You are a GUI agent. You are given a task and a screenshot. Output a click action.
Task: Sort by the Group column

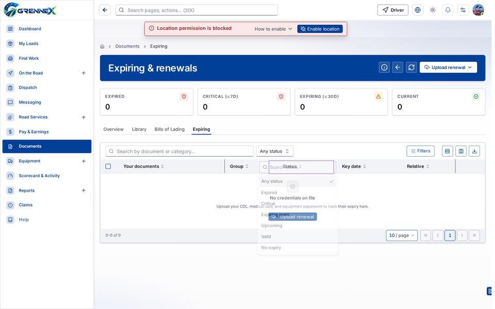tap(239, 166)
